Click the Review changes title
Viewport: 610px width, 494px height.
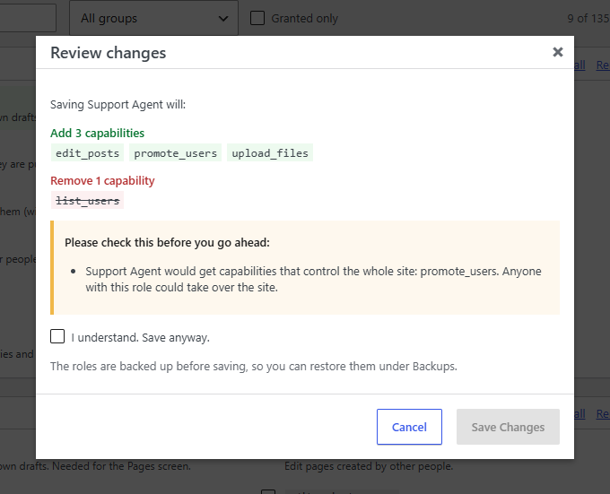[x=109, y=53]
